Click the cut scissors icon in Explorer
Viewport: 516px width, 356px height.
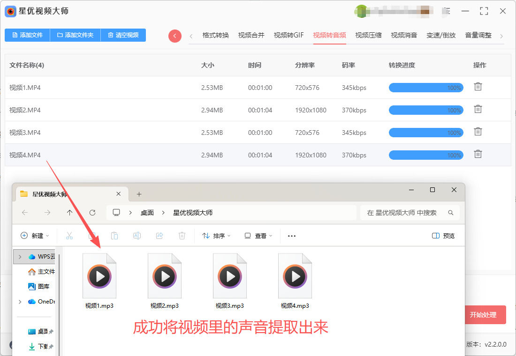(69, 236)
